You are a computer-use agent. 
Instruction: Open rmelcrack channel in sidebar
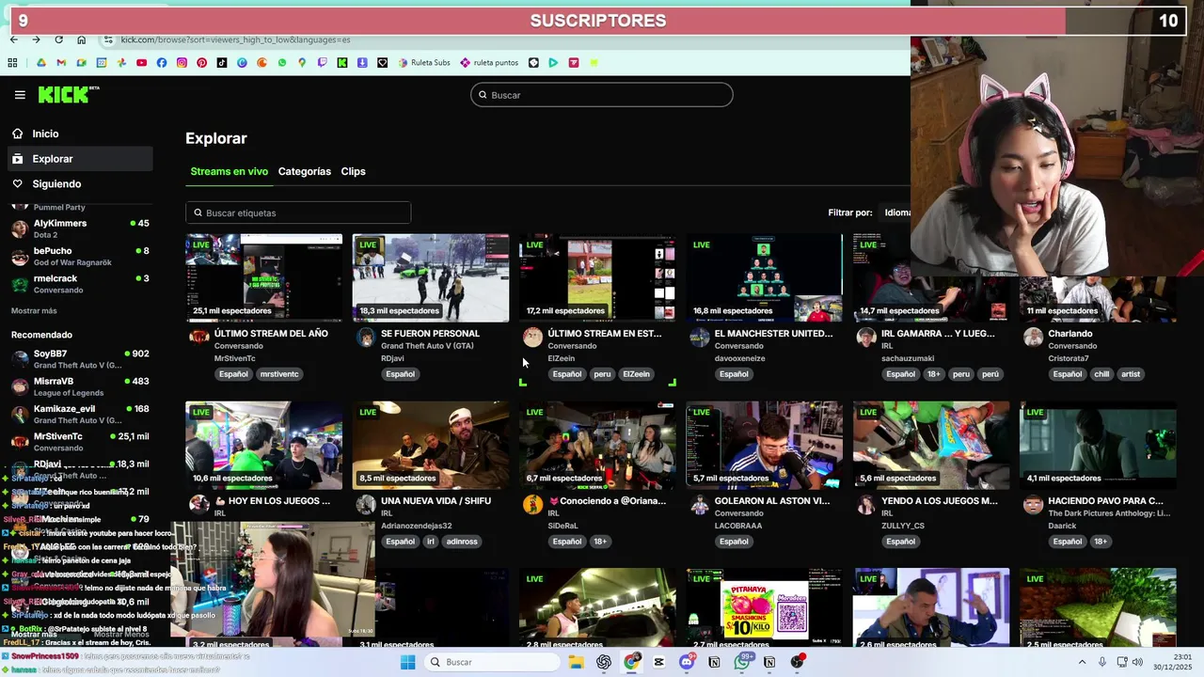[x=79, y=284]
